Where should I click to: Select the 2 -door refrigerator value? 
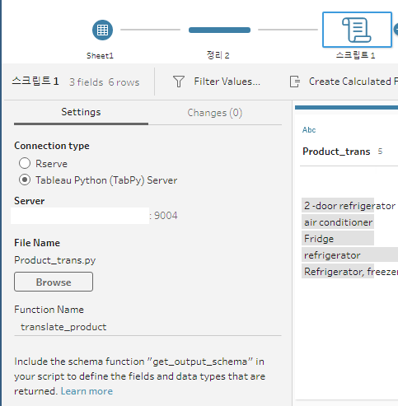click(x=349, y=206)
